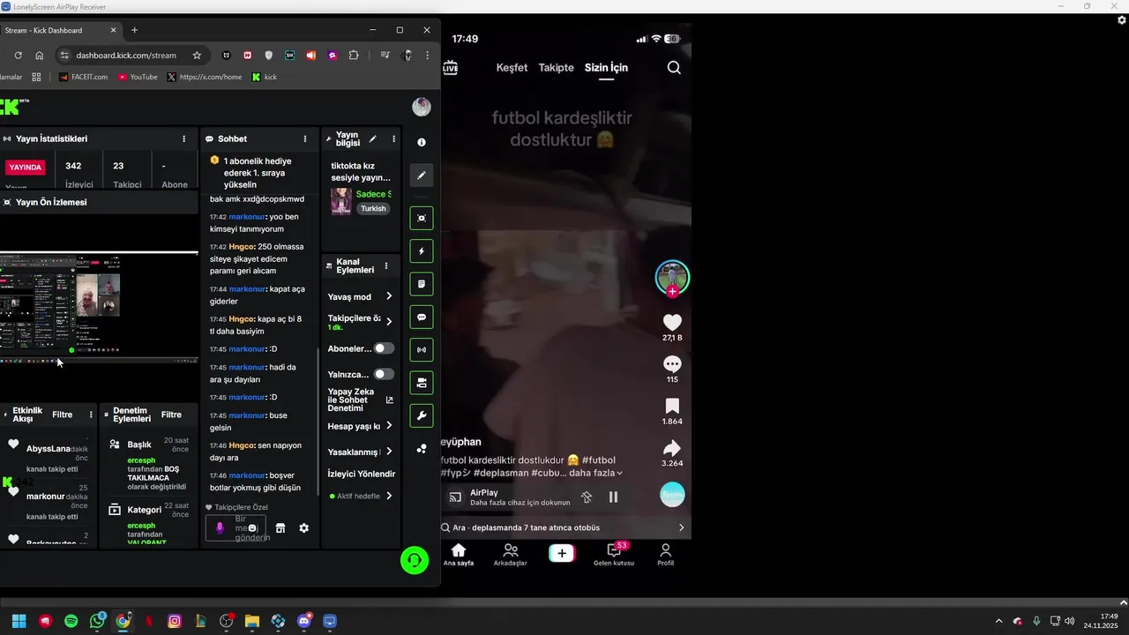Open the info panel in Kick sidebar
Image resolution: width=1129 pixels, height=635 pixels.
pyautogui.click(x=422, y=142)
